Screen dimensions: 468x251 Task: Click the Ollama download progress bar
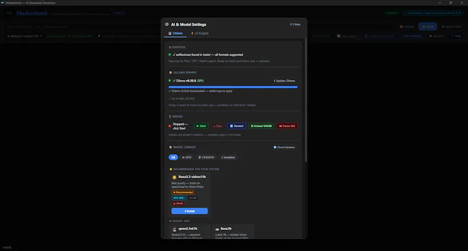click(233, 87)
